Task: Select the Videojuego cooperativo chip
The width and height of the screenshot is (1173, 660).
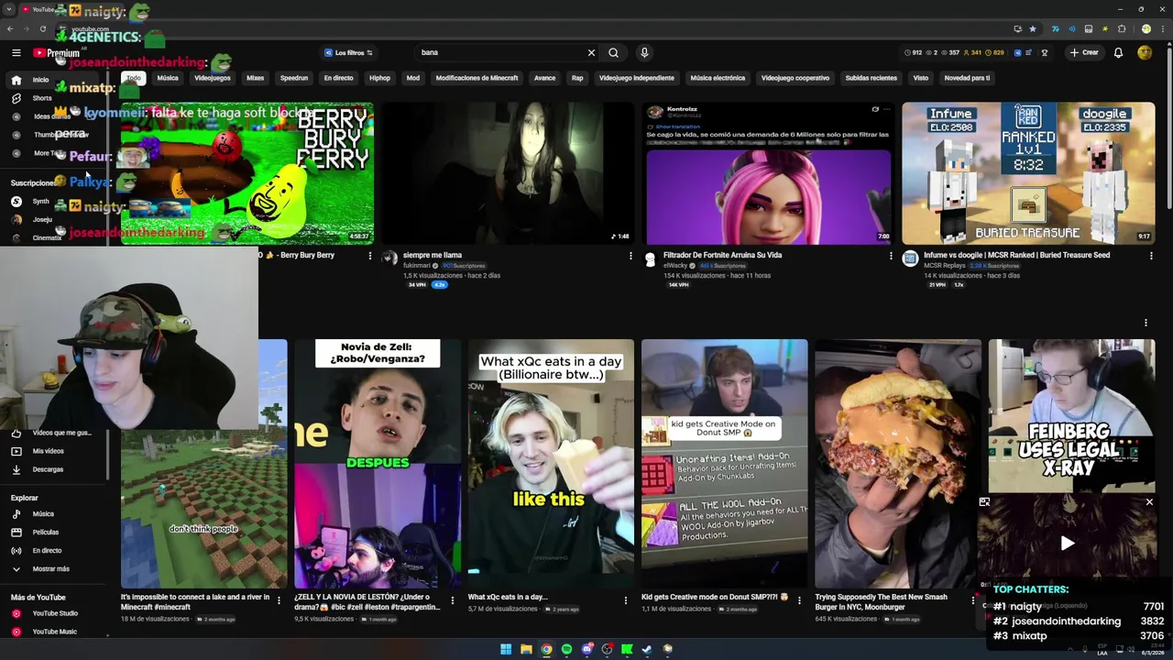Action: click(795, 78)
